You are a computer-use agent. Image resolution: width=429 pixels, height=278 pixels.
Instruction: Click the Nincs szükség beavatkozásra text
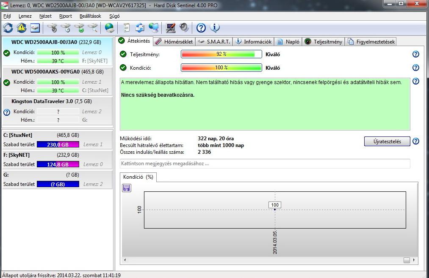pos(158,95)
